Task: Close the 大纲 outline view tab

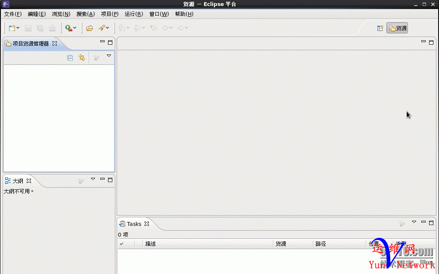Action: coord(29,181)
